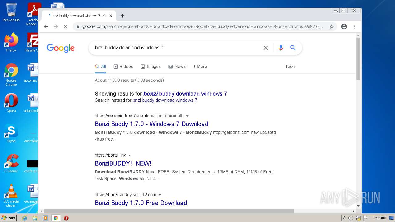Submit the search with the magnifier icon
The height and width of the screenshot is (222, 395).
point(293,48)
